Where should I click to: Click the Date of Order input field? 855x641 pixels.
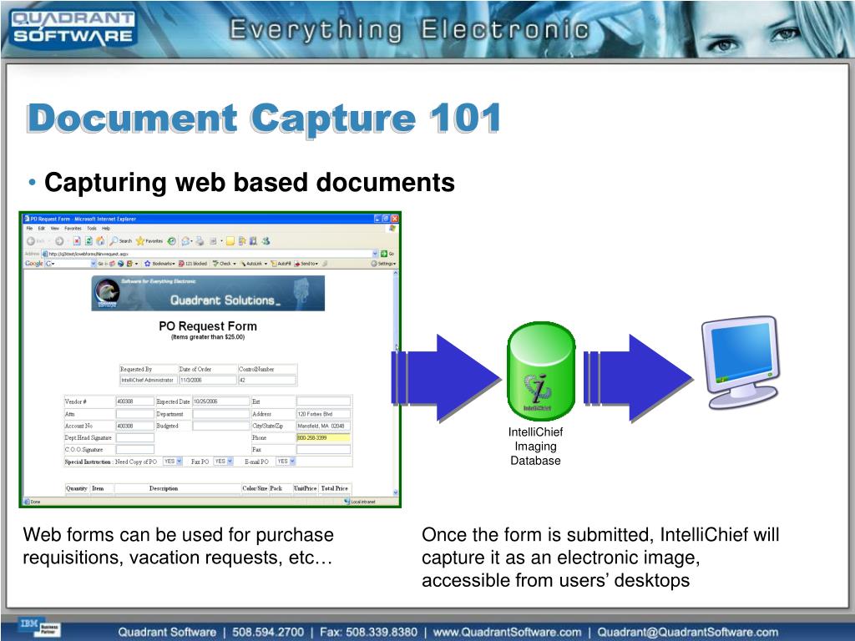click(208, 380)
